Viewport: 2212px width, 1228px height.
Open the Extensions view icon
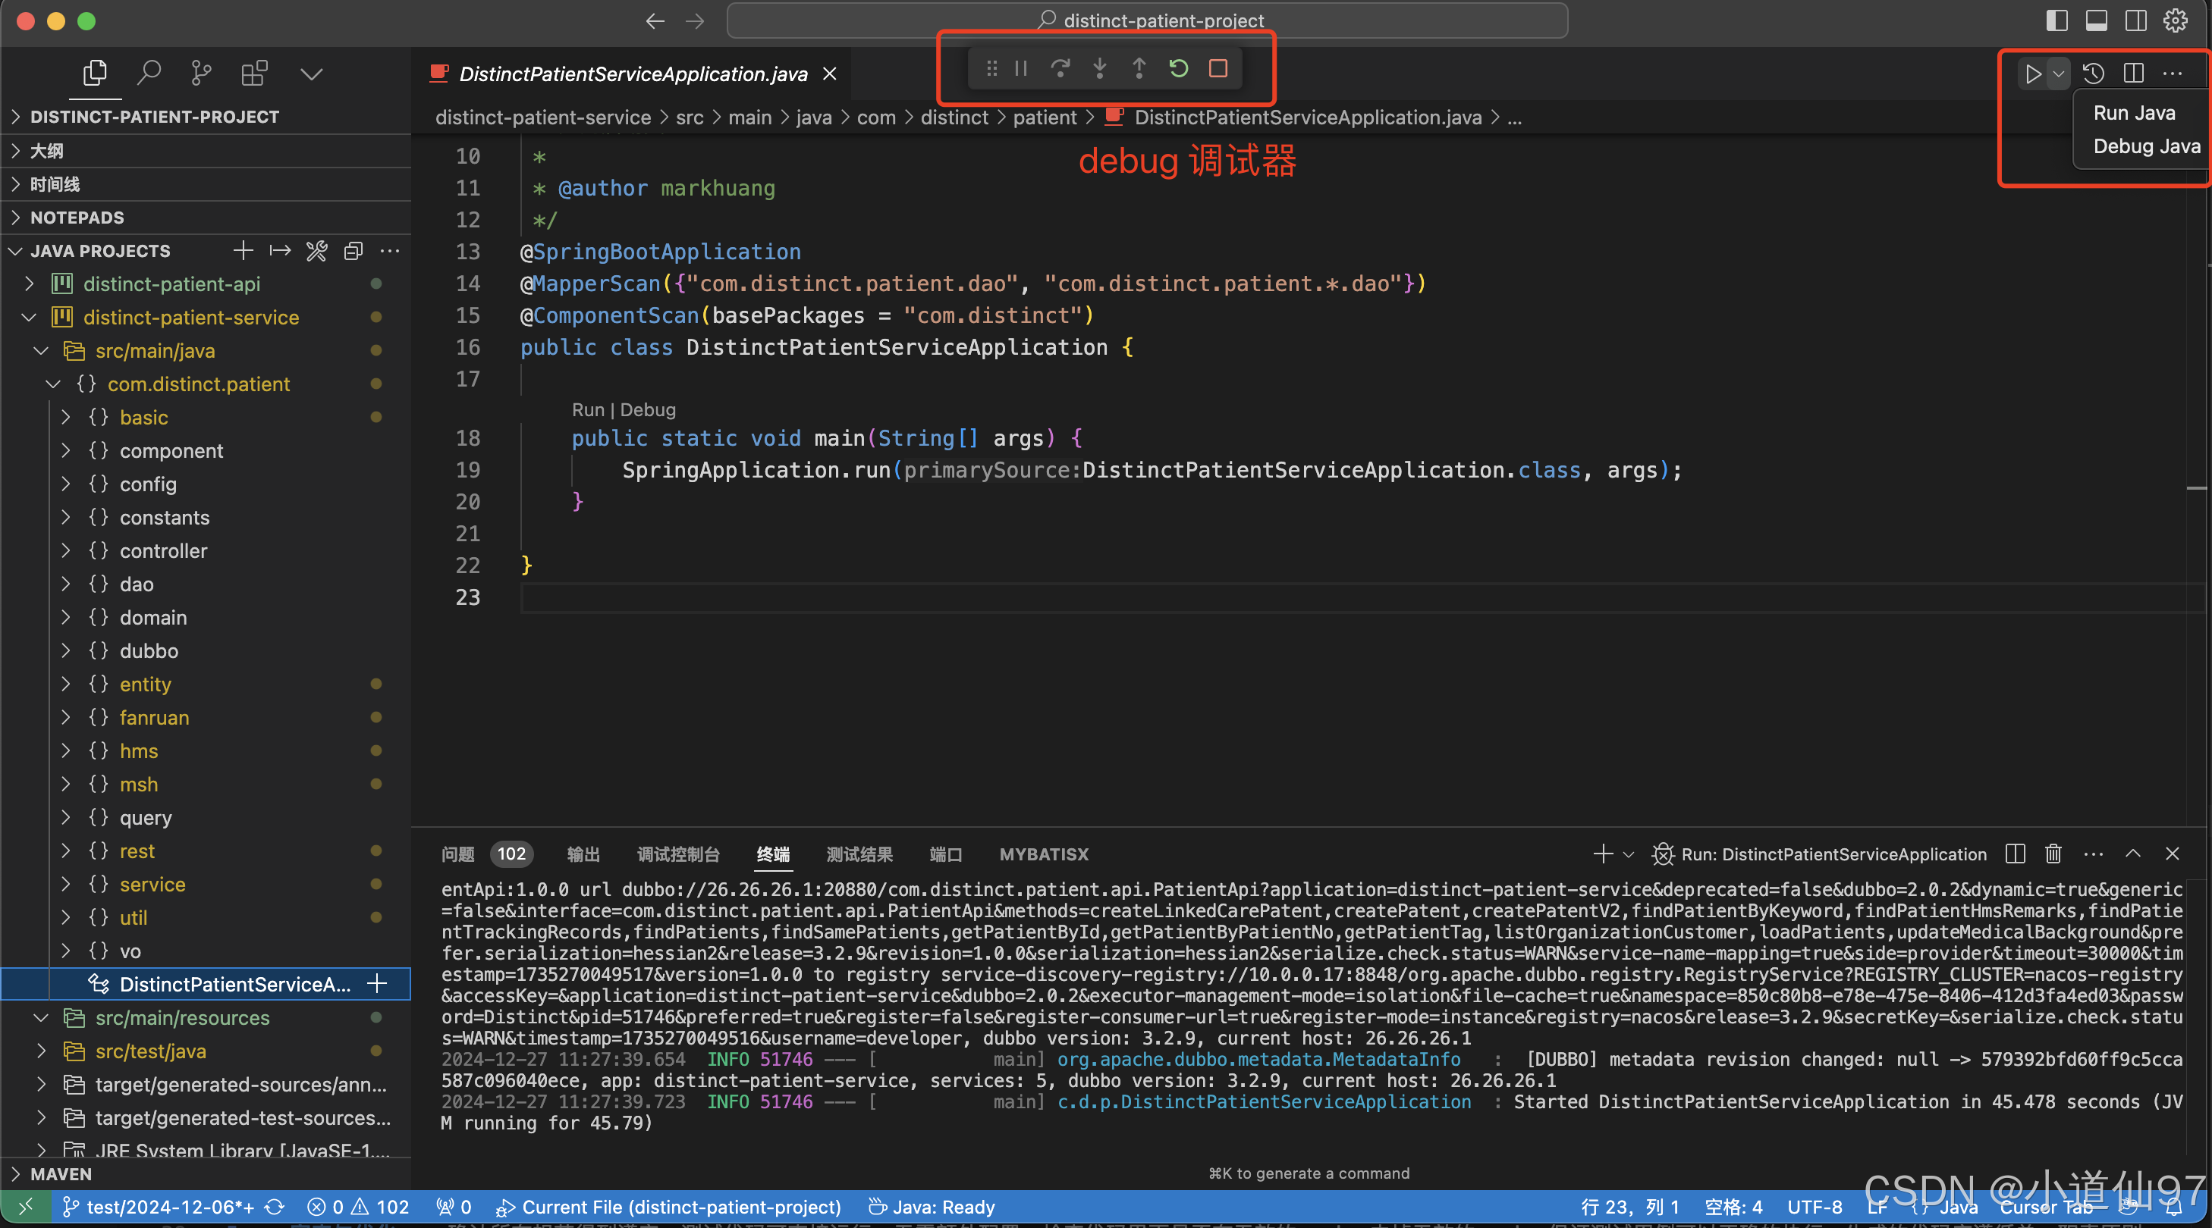point(254,74)
